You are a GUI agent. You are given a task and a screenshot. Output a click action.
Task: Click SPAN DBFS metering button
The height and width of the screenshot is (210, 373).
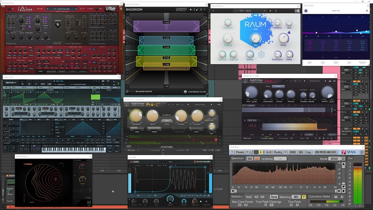(296, 197)
